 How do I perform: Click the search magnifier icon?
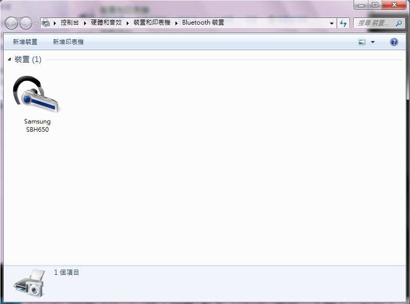click(399, 23)
